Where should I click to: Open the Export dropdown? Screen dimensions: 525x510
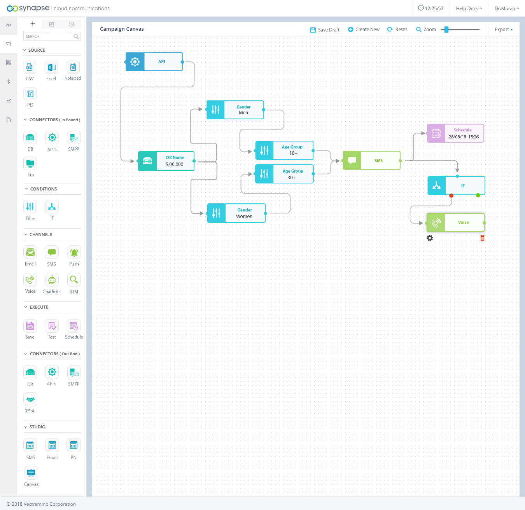point(504,30)
